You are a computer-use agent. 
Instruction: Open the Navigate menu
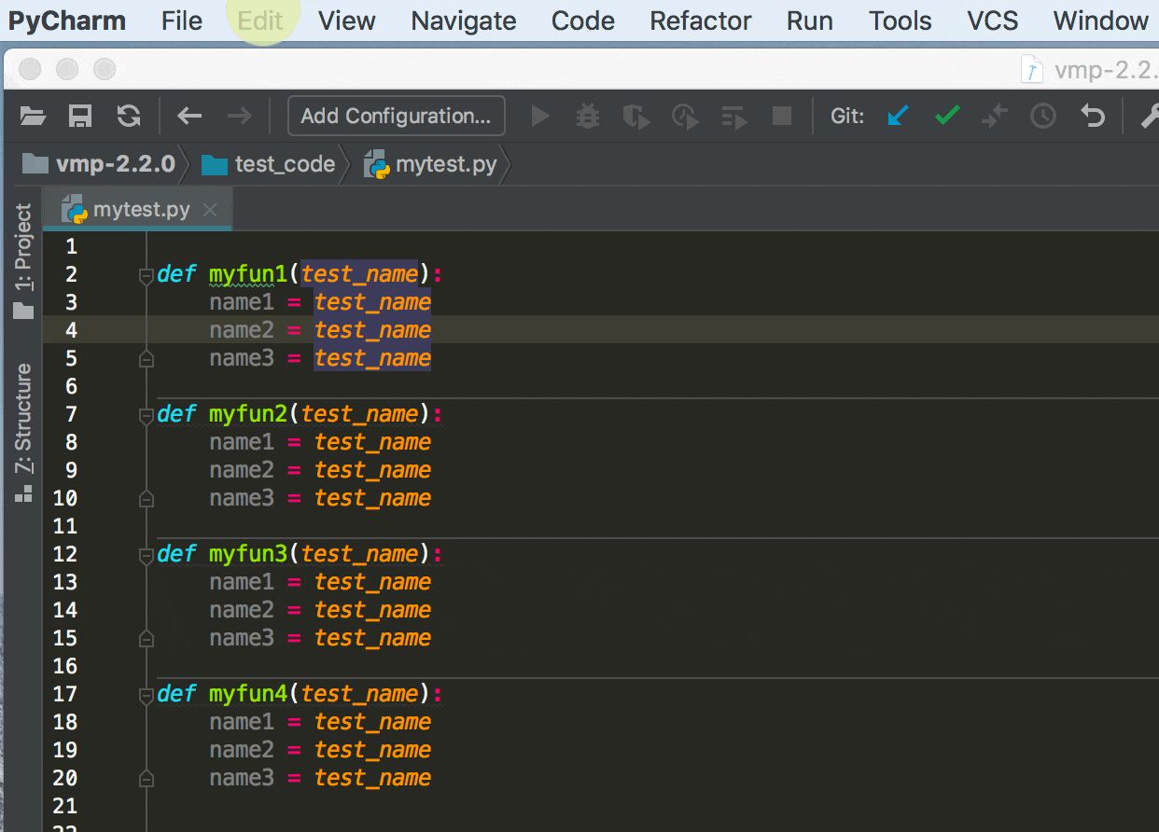click(x=463, y=21)
